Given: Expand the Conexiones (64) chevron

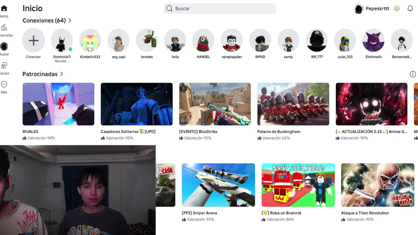Looking at the screenshot, I should point(70,21).
